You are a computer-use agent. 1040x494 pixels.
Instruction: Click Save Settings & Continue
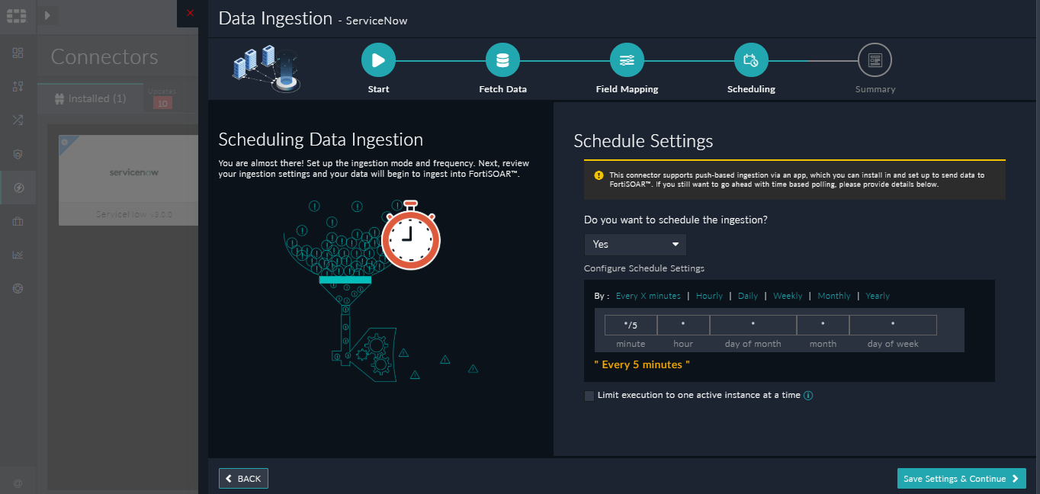(x=961, y=478)
